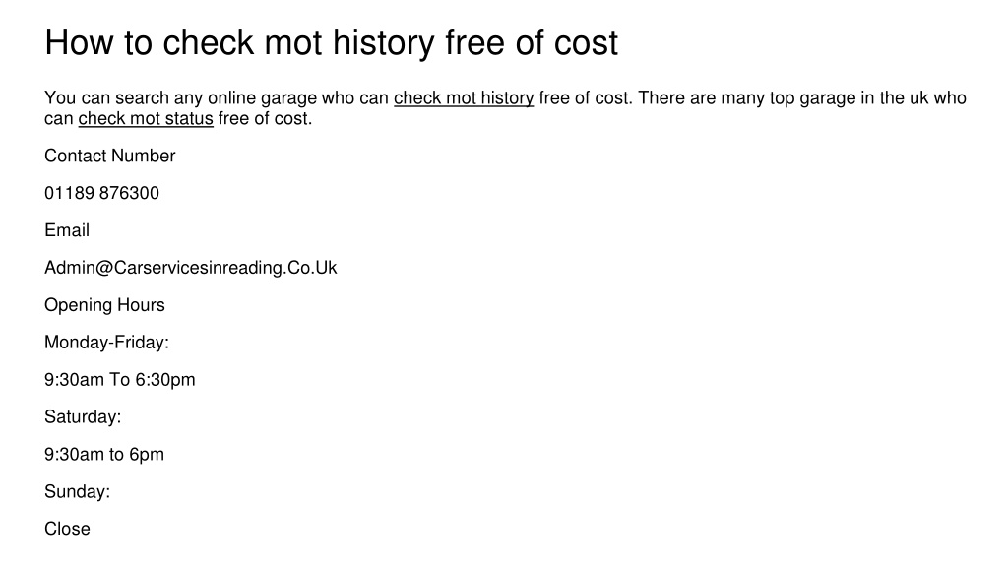Click the 'Saturday:' line
This screenshot has width=1008, height=567.
83,417
